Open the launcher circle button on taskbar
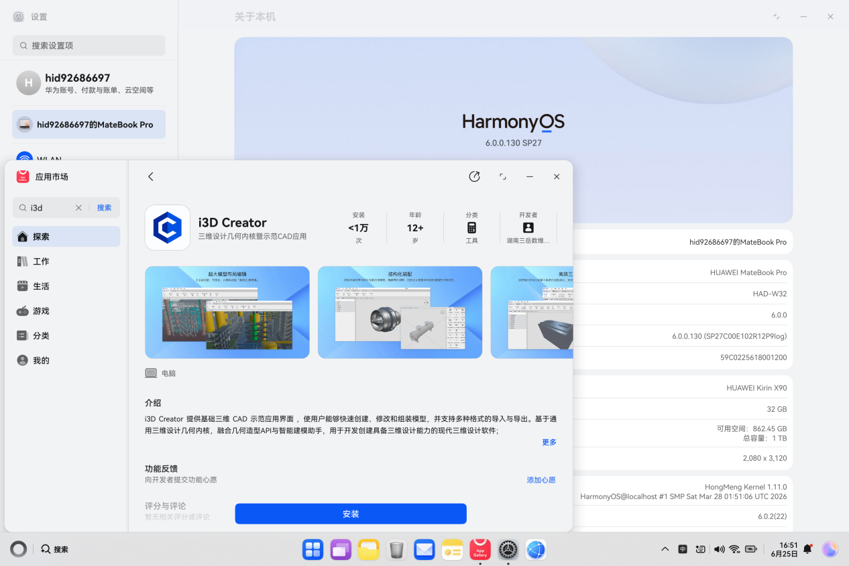849x566 pixels. click(19, 549)
